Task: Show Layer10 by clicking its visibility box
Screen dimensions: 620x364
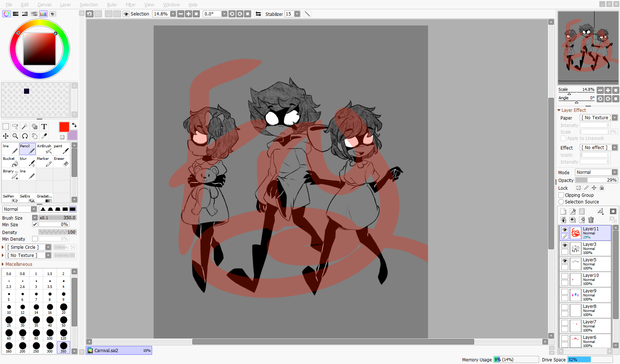Action: 565,276
